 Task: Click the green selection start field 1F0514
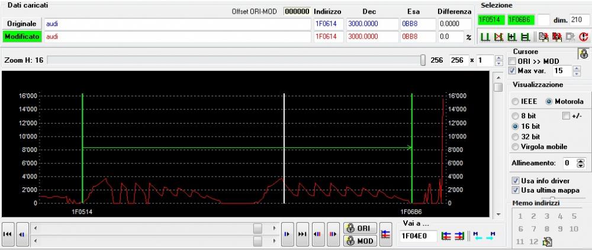pyautogui.click(x=491, y=20)
